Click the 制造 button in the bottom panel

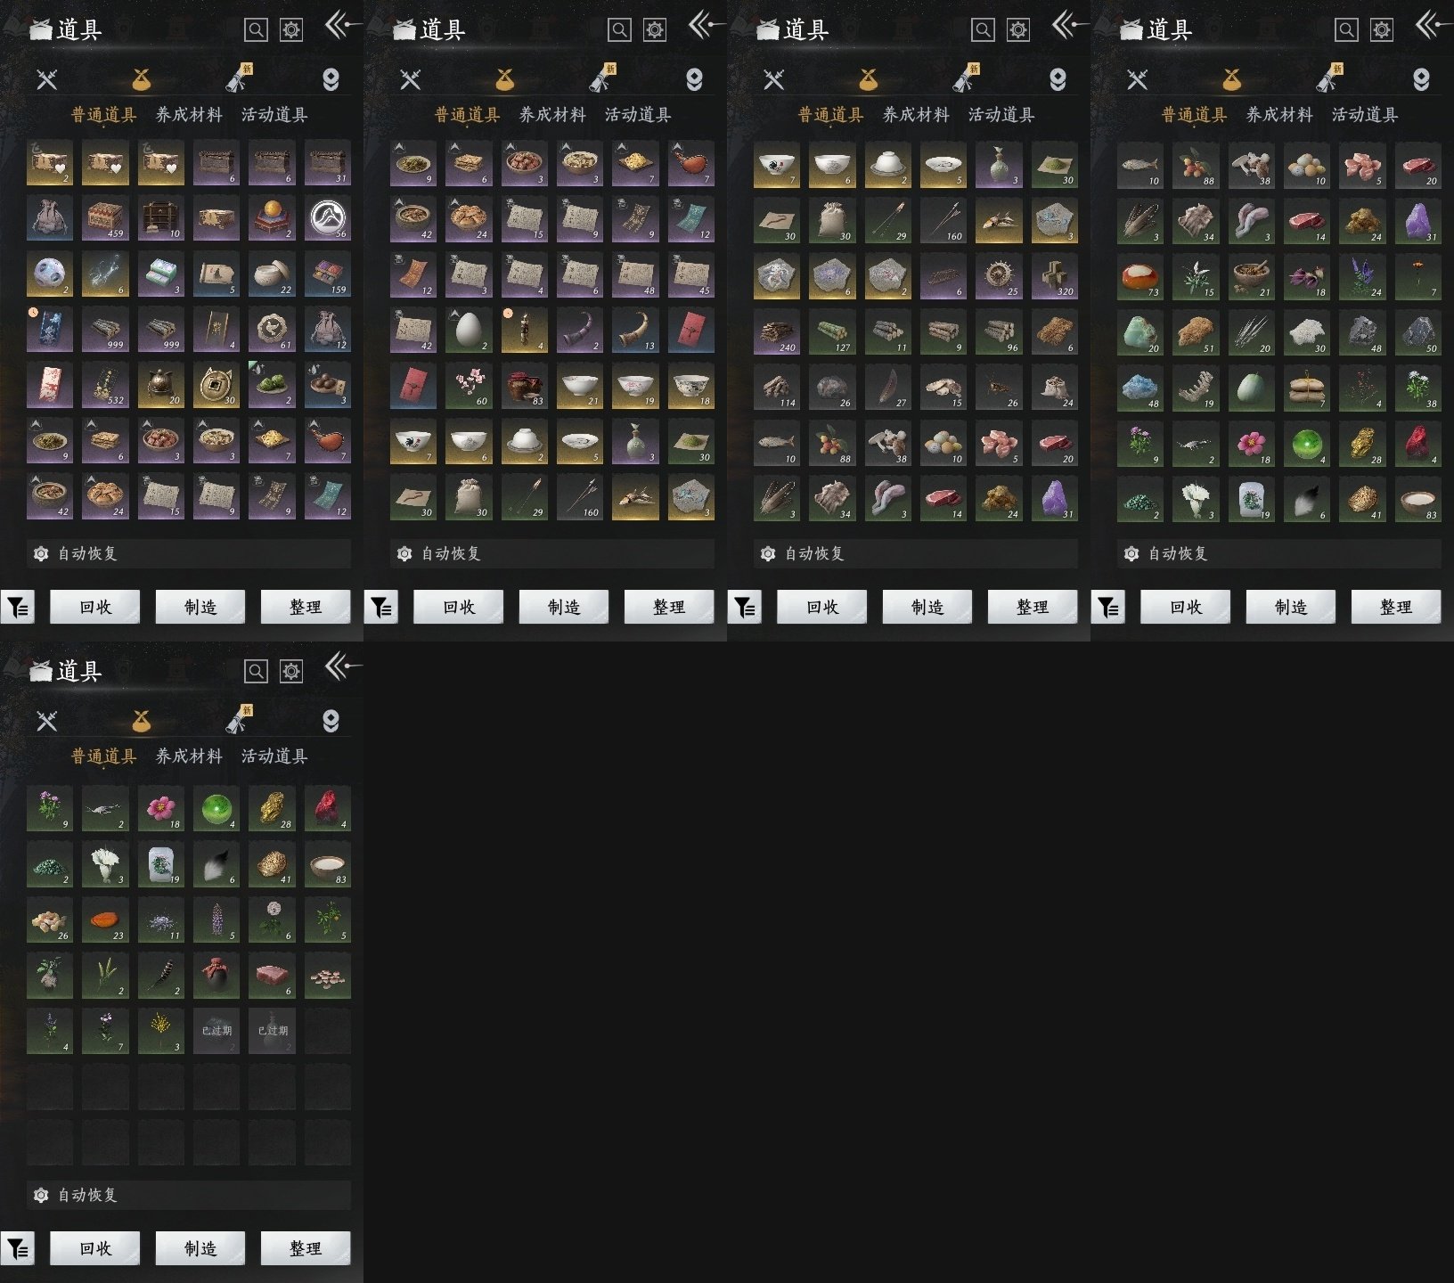(200, 1248)
